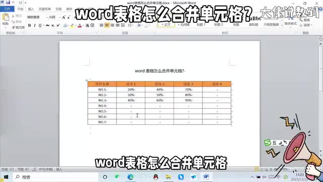Click the yellow text highlight icon
The width and height of the screenshot is (323, 182).
72,25
